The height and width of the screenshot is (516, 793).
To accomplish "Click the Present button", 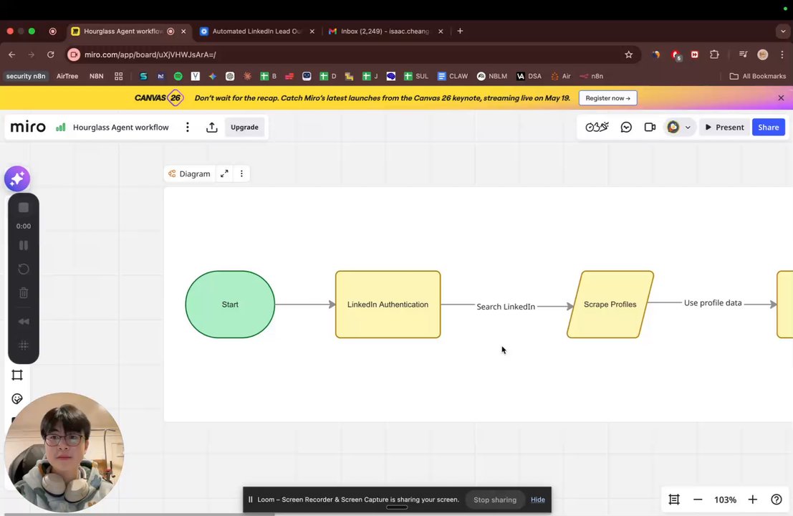I will (724, 127).
